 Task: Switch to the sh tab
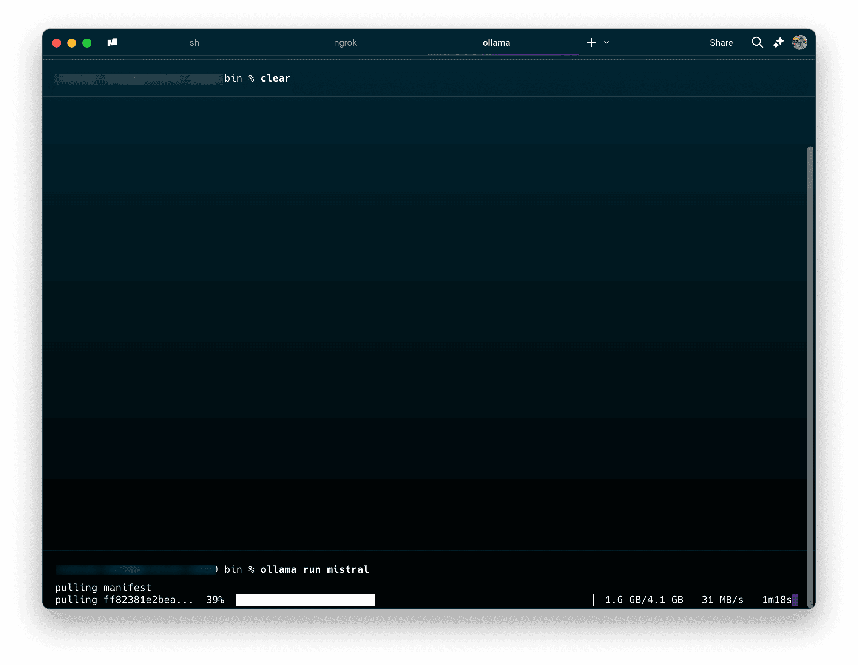(194, 42)
